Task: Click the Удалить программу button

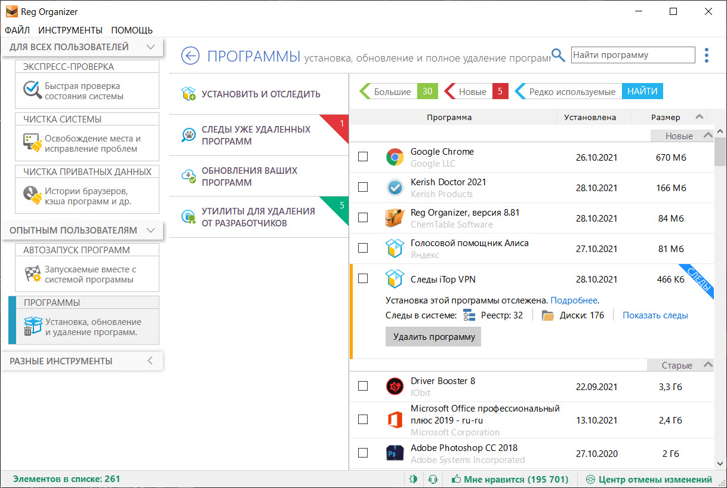Action: pyautogui.click(x=433, y=336)
